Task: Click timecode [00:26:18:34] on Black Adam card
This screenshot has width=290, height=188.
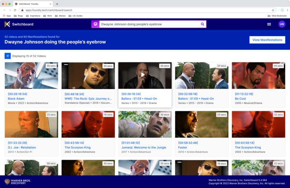Action: [x=17, y=94]
